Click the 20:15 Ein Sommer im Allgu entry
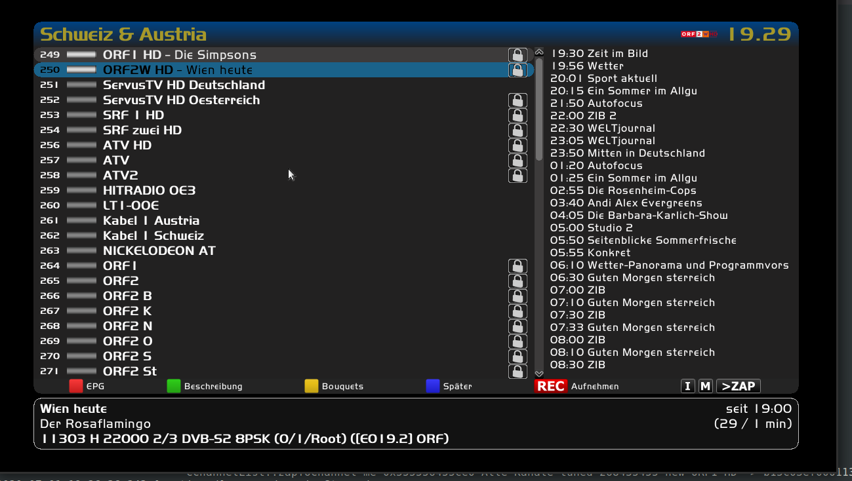The image size is (852, 481). (623, 91)
